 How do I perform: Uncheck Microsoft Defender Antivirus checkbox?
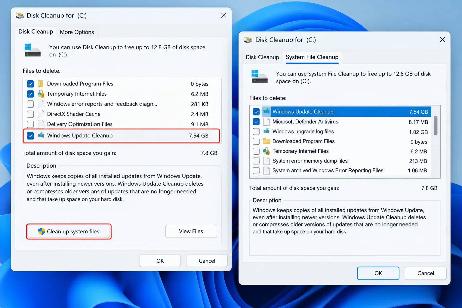(x=256, y=122)
